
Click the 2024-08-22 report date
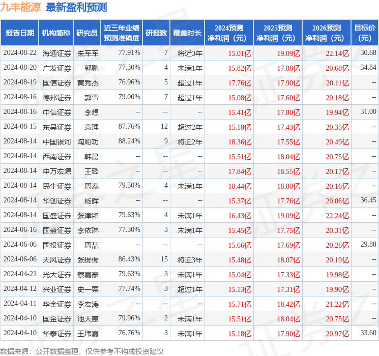(x=20, y=52)
